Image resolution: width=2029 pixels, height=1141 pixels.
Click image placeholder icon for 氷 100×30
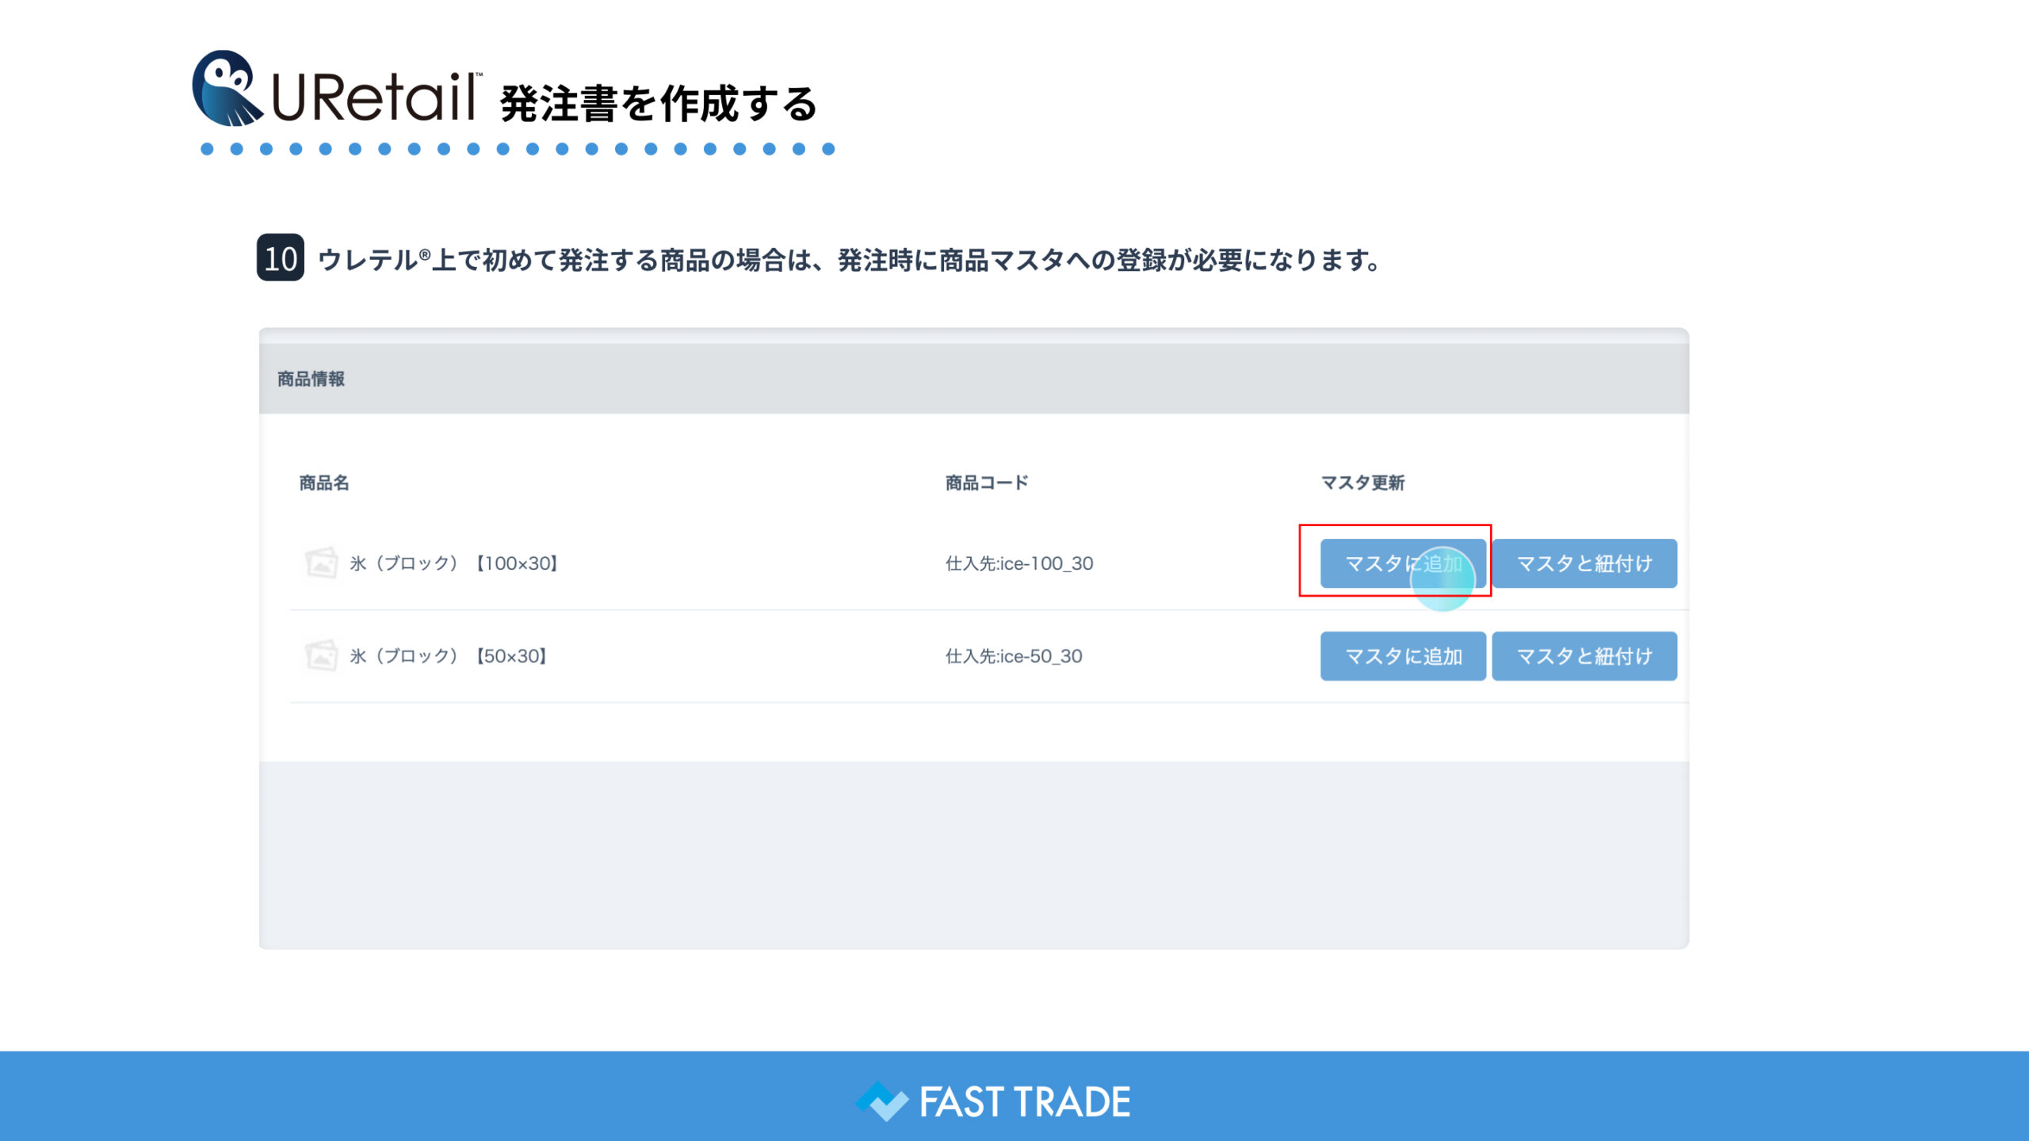tap(322, 563)
